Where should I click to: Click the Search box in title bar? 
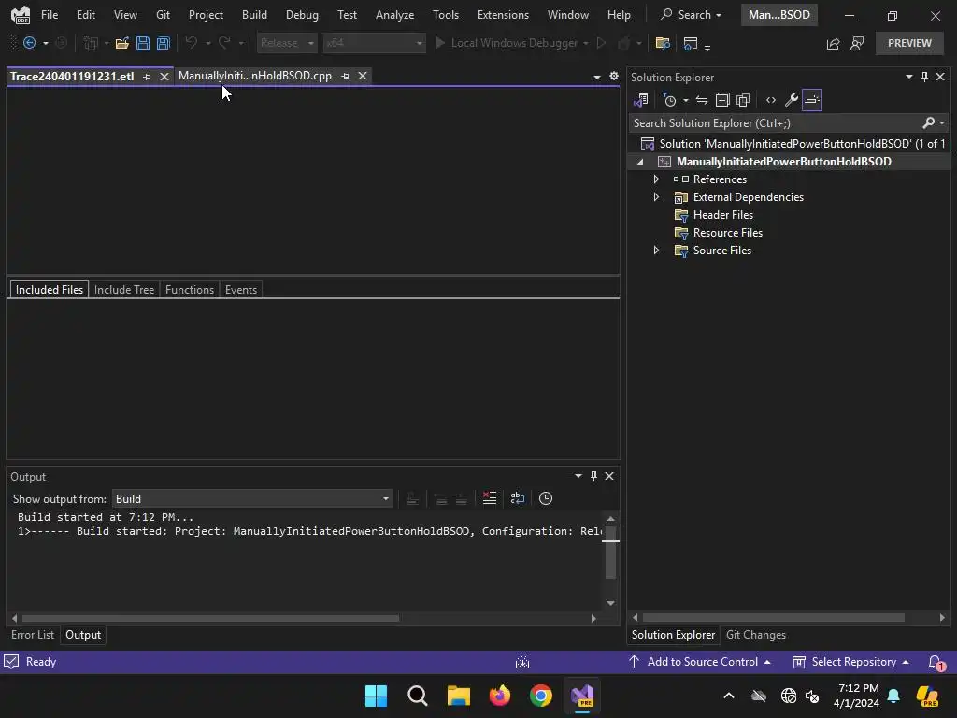691,15
